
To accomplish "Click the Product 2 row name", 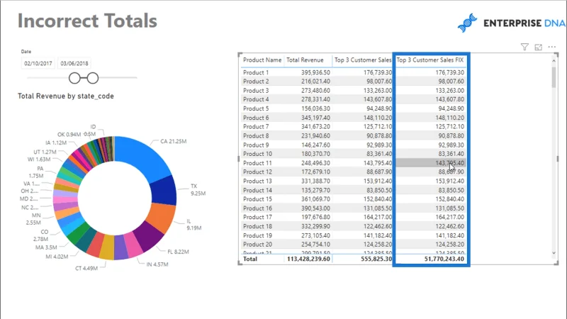I will pos(256,82).
